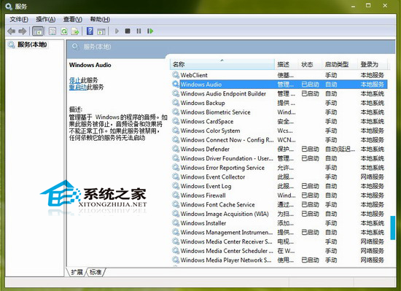Click the Refresh toolbar icon

click(64, 31)
